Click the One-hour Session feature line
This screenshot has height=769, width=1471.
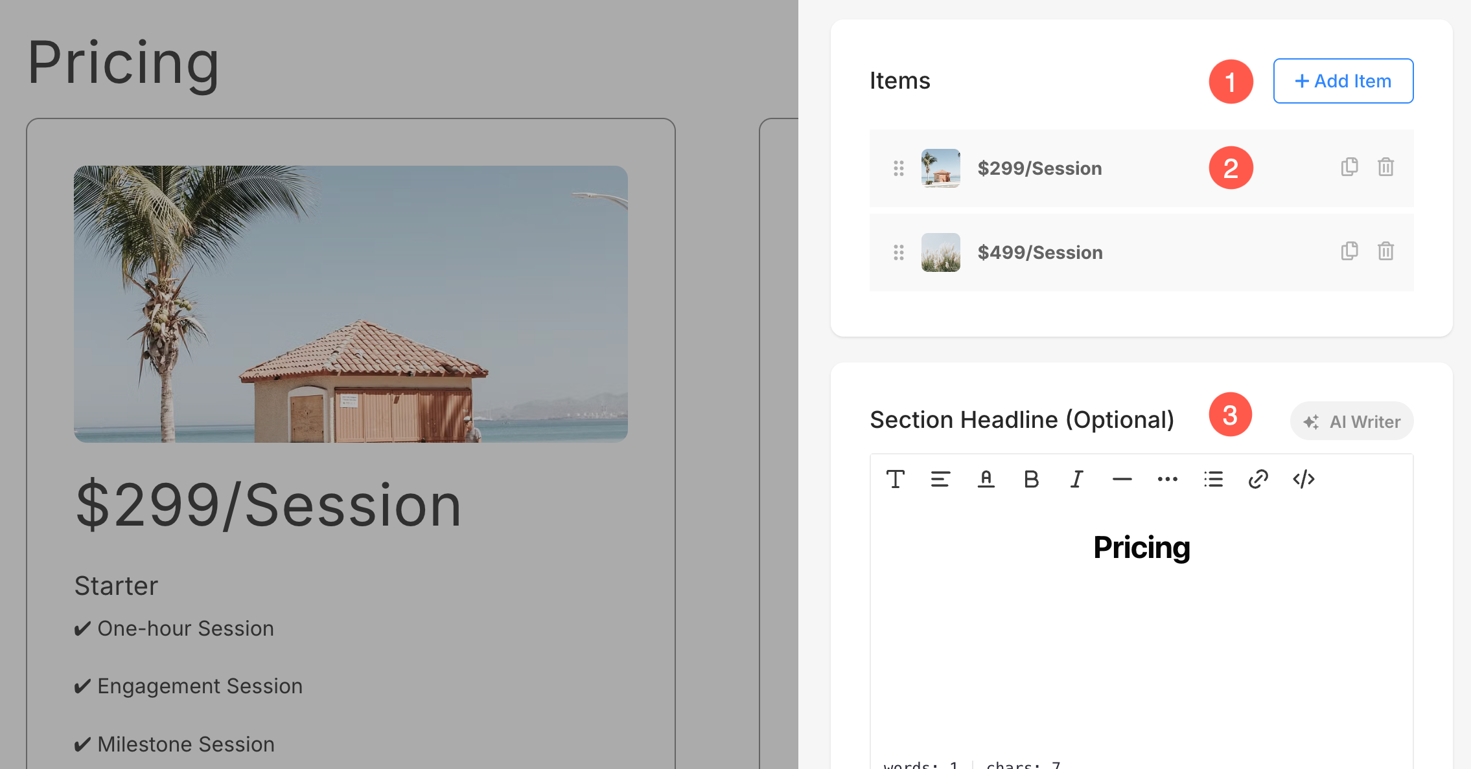[x=174, y=629]
